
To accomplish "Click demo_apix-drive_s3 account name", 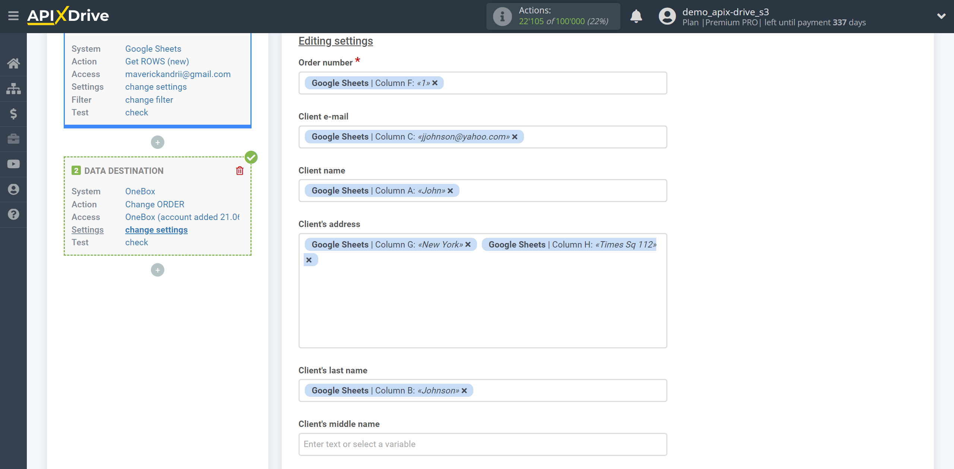I will 726,12.
